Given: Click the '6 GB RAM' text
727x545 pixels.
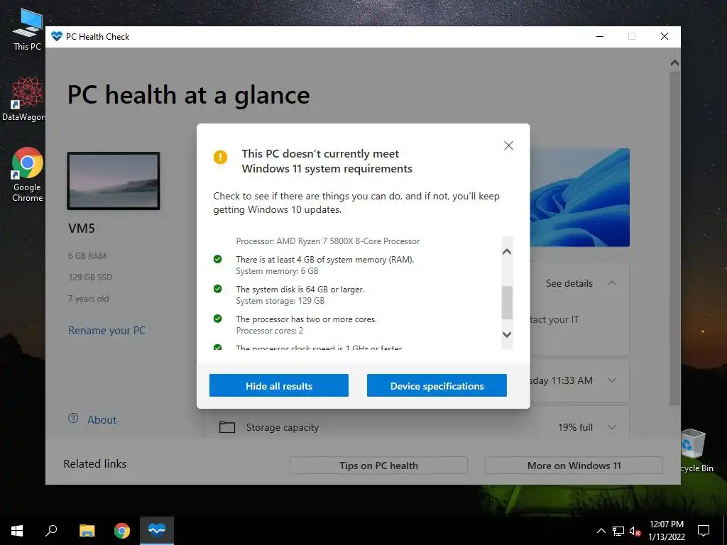Looking at the screenshot, I should coord(87,255).
